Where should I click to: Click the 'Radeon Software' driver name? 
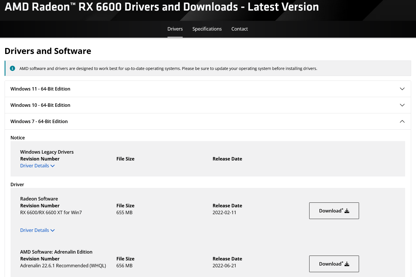(x=39, y=199)
